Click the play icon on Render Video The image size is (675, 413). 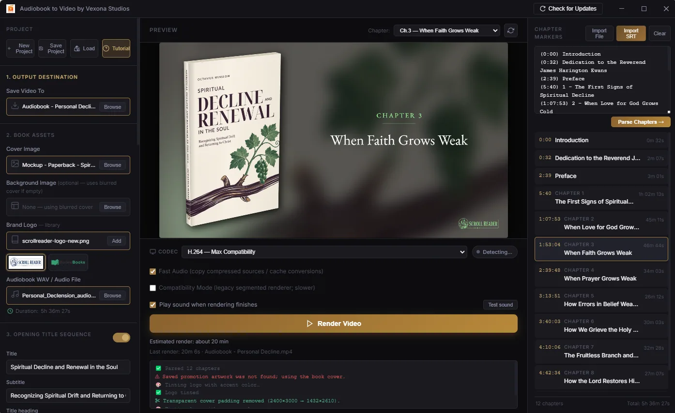[310, 324]
